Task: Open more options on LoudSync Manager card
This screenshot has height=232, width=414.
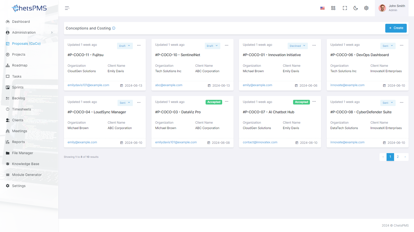Action: coord(139,103)
